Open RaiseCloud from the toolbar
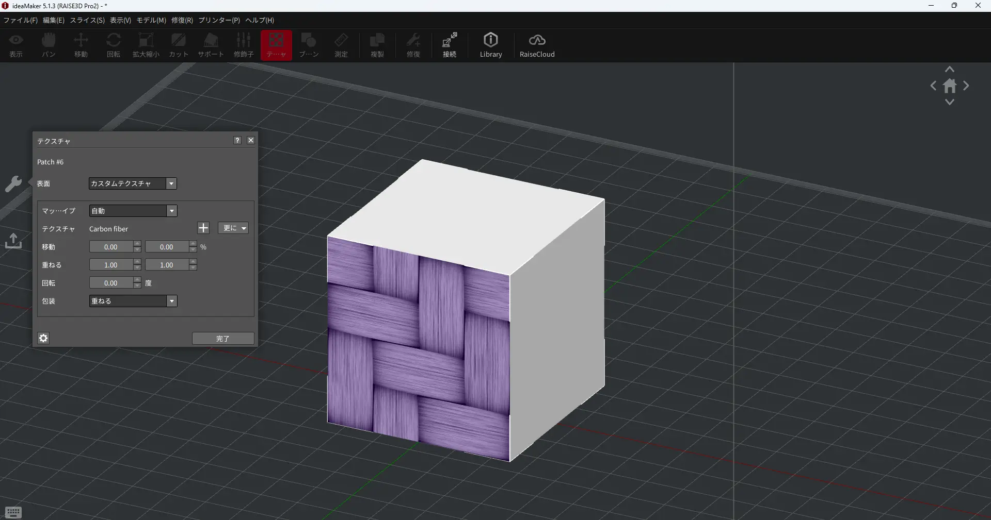Screen dimensions: 991x520 537,45
